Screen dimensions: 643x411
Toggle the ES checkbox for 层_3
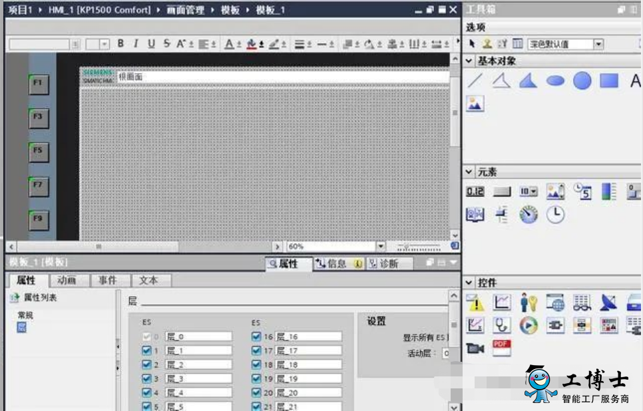pos(146,378)
